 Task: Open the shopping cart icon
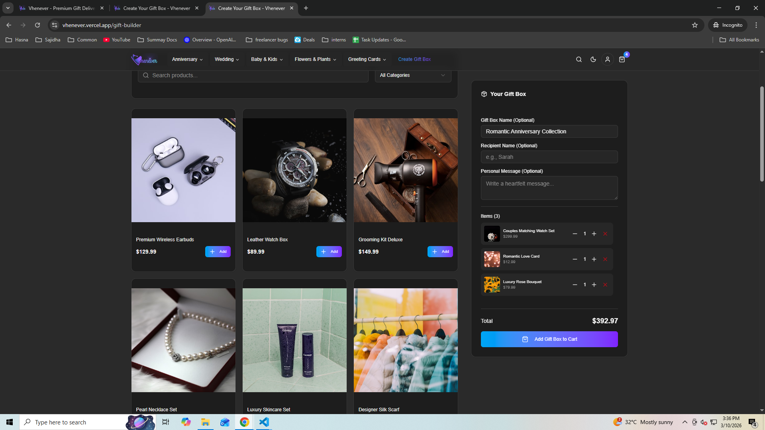tap(622, 59)
